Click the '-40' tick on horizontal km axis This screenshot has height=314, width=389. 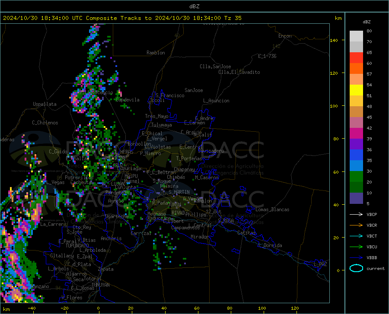[32, 308]
